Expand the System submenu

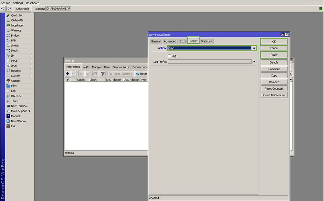coord(31,76)
